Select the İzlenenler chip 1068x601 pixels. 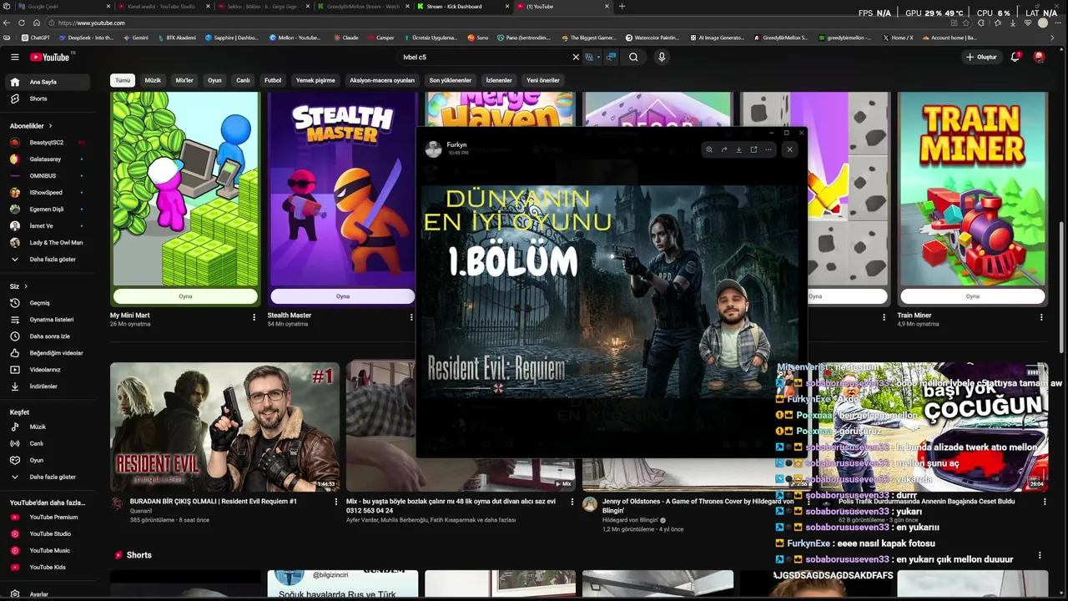click(x=499, y=80)
